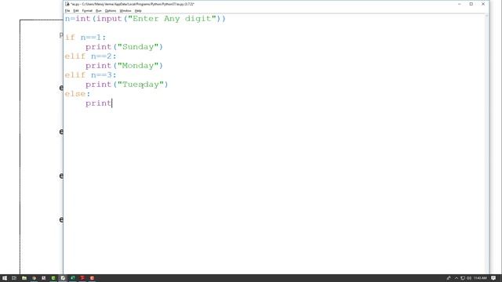The width and height of the screenshot is (502, 282).
Task: Open File Explorer from the taskbar
Action: point(24,278)
